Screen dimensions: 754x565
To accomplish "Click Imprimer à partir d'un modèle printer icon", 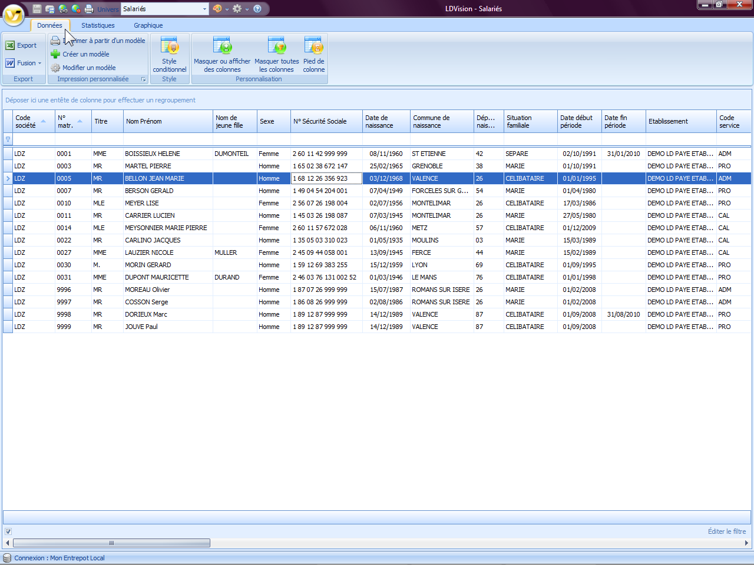I will point(55,41).
